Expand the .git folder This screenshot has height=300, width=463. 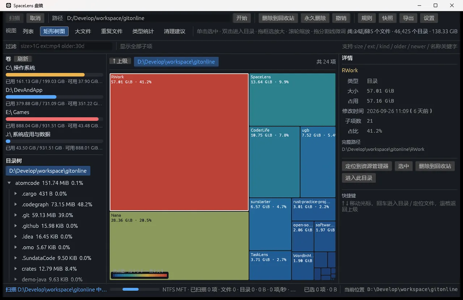pyautogui.click(x=16, y=215)
